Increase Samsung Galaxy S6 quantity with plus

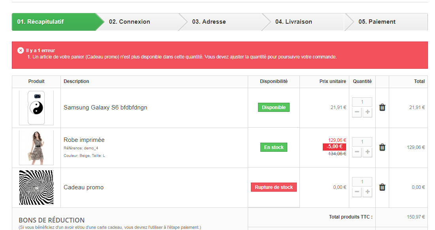point(367,112)
